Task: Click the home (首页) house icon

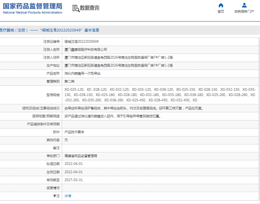Action: coord(221,5)
